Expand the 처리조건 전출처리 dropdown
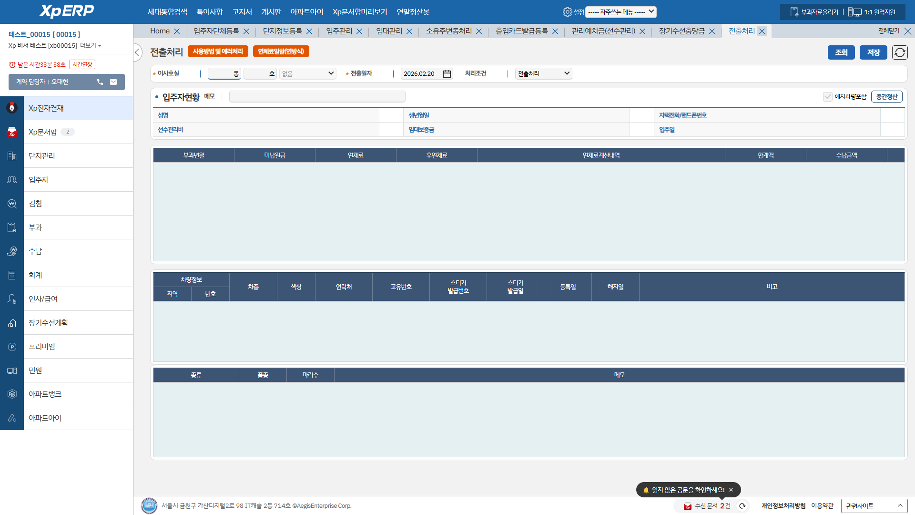The height and width of the screenshot is (515, 915). (x=543, y=73)
